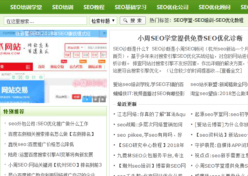Open 爱站seo培训学院 article link
The width and height of the screenshot is (248, 176).
coord(148,84)
